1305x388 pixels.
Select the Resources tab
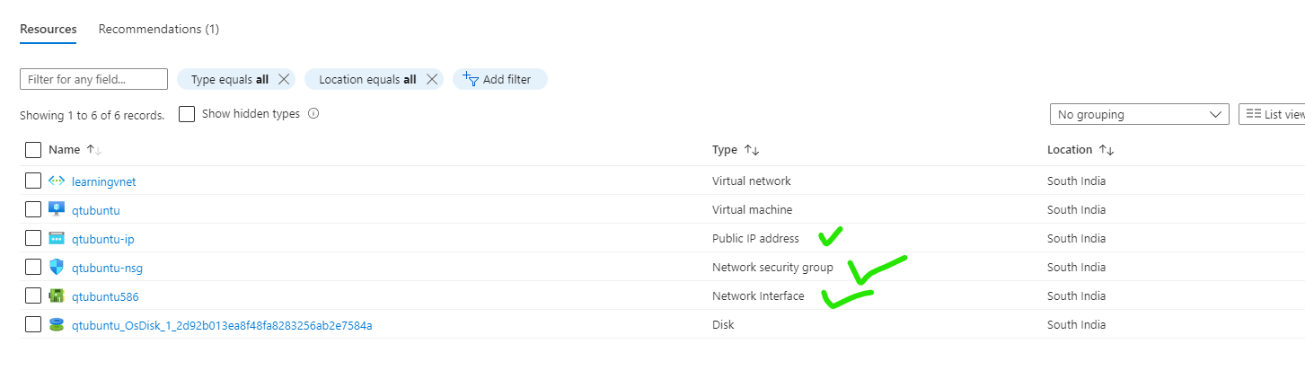click(x=48, y=29)
